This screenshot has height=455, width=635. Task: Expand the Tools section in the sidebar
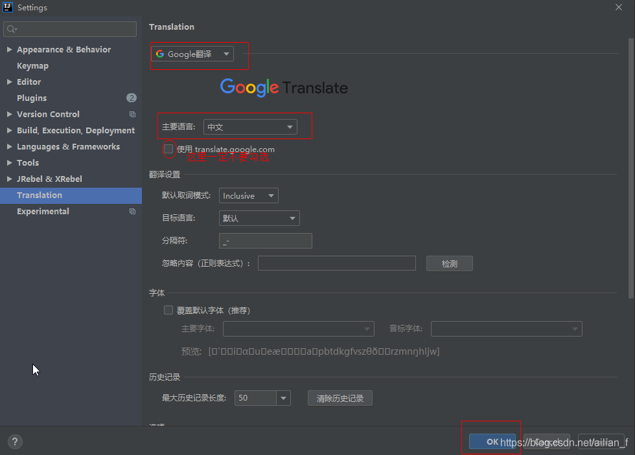9,162
